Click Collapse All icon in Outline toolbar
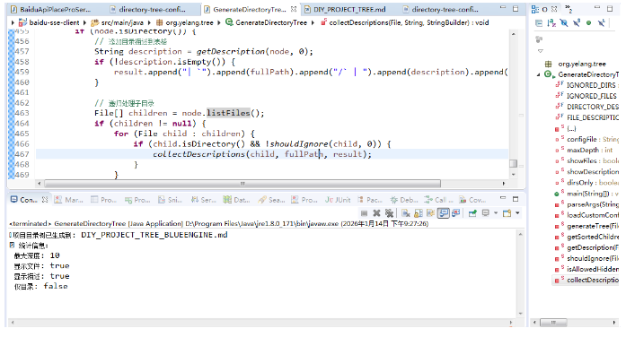This screenshot has width=626, height=337. click(x=539, y=23)
